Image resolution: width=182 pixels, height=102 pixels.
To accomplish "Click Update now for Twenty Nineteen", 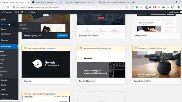I will (106, 48).
